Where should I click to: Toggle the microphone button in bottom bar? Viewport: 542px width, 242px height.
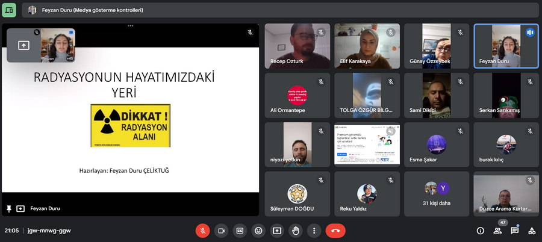[x=202, y=231]
